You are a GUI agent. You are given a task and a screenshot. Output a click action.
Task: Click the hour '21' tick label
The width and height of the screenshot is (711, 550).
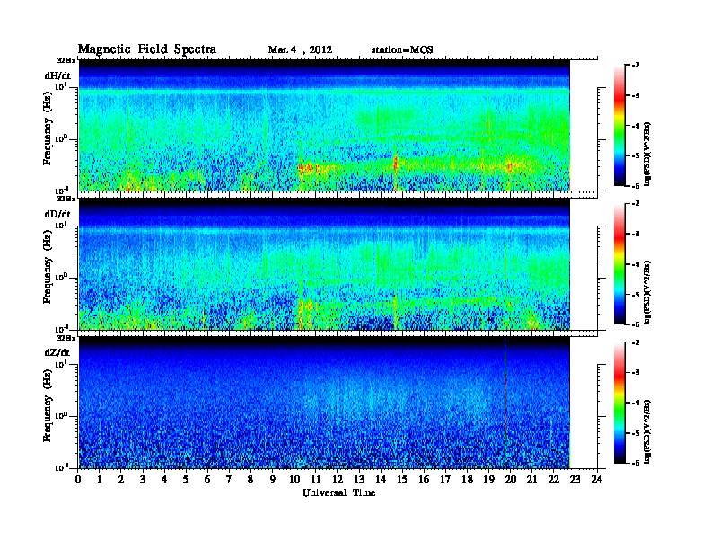click(532, 480)
